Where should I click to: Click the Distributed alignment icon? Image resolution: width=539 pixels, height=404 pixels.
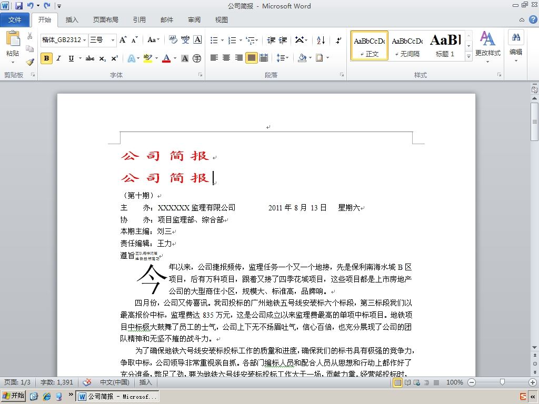264,58
